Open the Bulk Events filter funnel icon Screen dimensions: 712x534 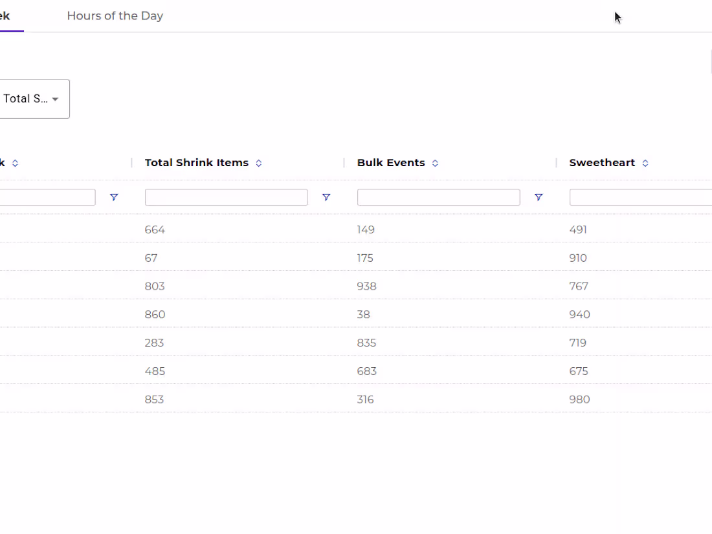pyautogui.click(x=539, y=197)
